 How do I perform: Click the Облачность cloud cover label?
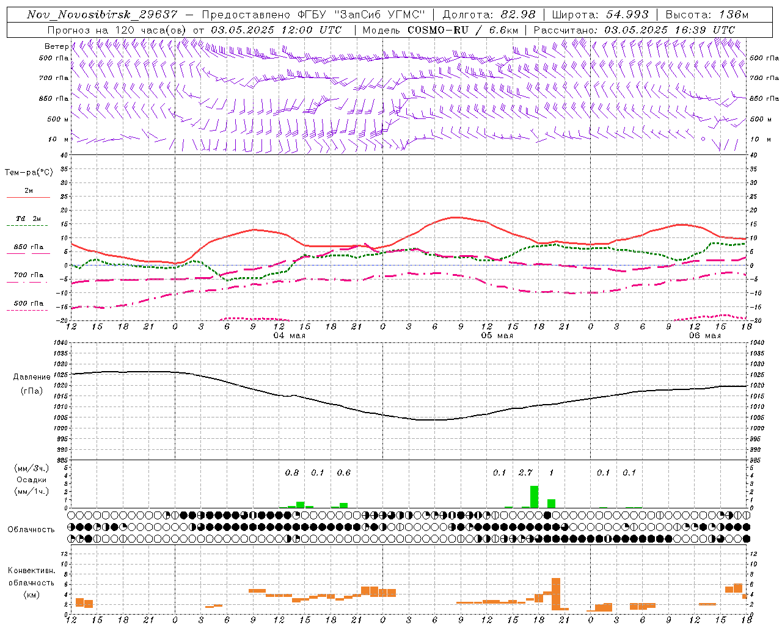click(31, 529)
